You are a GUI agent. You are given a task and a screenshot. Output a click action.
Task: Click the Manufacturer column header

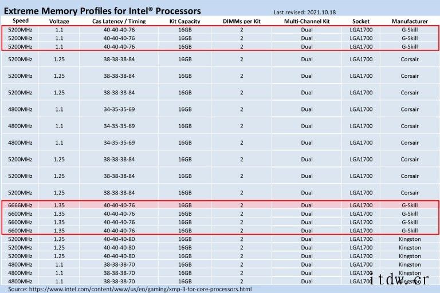coord(410,21)
